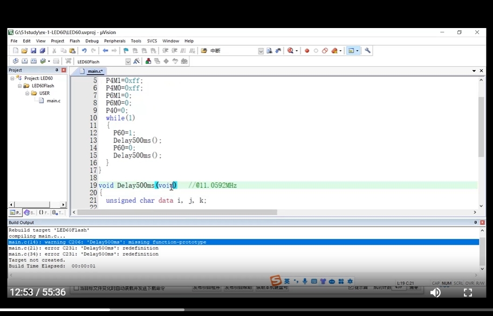Open the Peripherals menu
Screen dimensions: 493x316
[x=115, y=41]
